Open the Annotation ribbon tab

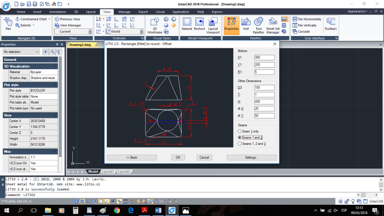(58, 12)
